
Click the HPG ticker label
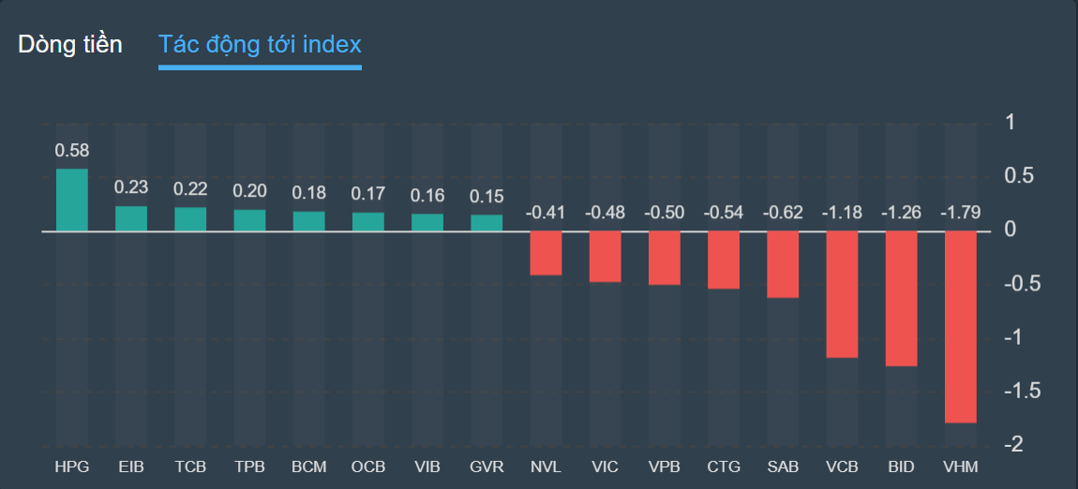(x=72, y=466)
